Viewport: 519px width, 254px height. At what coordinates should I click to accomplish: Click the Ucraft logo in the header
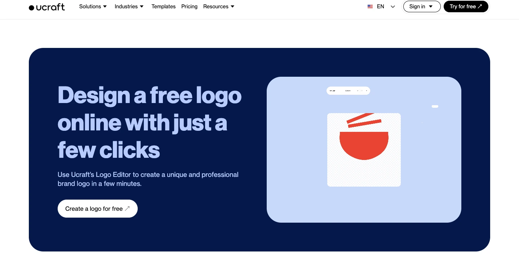click(47, 7)
